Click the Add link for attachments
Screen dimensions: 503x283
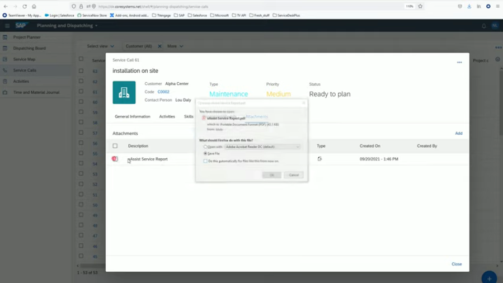[458, 134]
